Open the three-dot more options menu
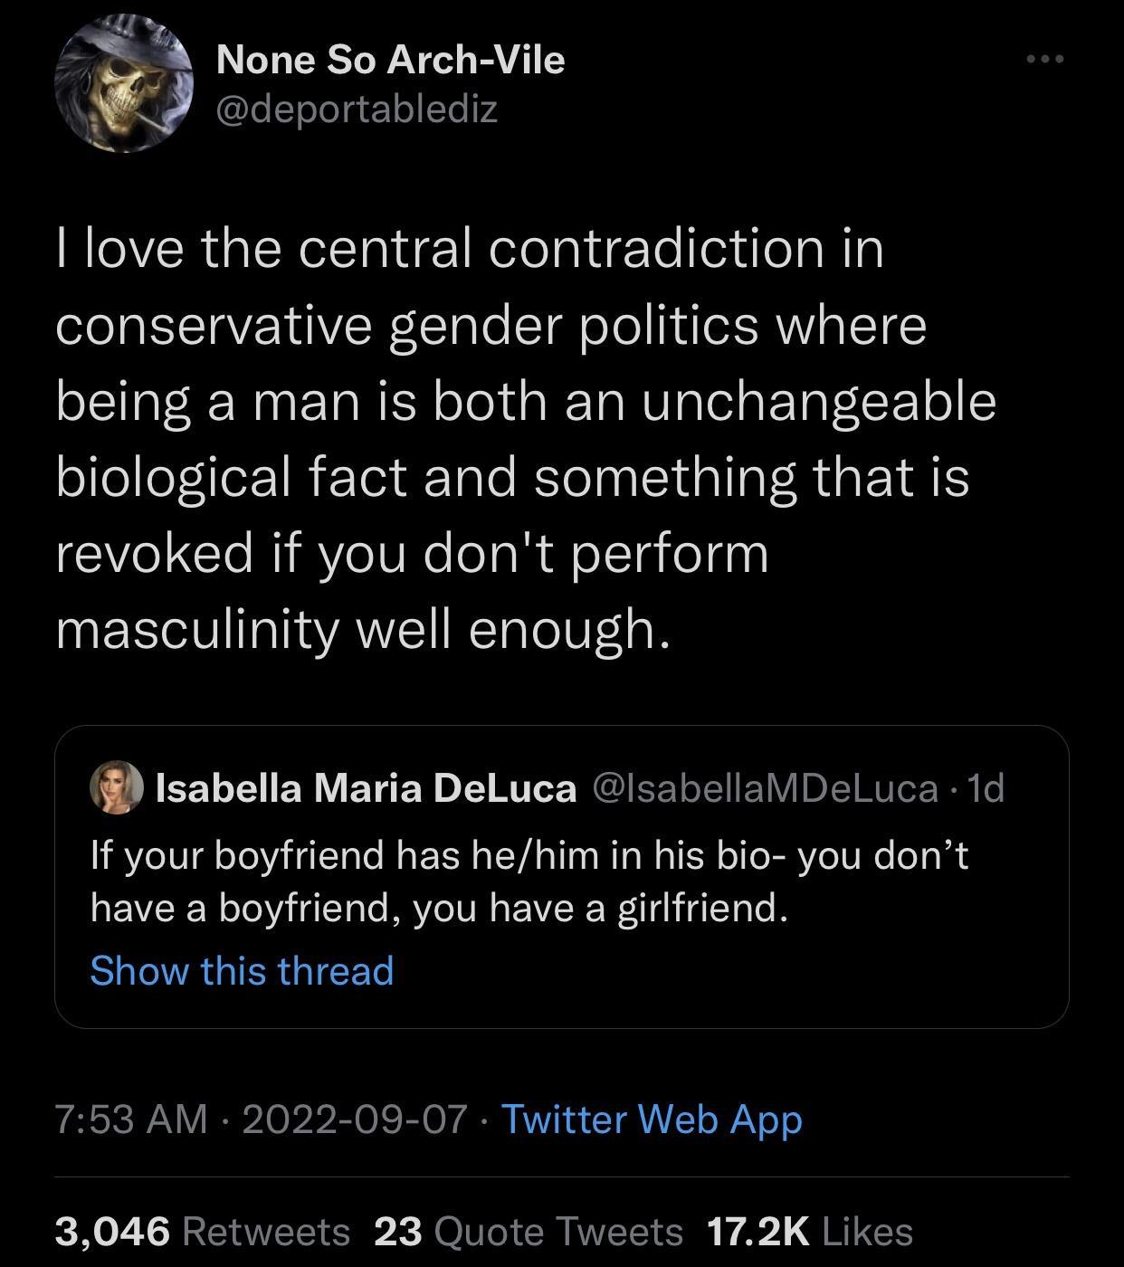This screenshot has width=1124, height=1267. pos(1045,60)
